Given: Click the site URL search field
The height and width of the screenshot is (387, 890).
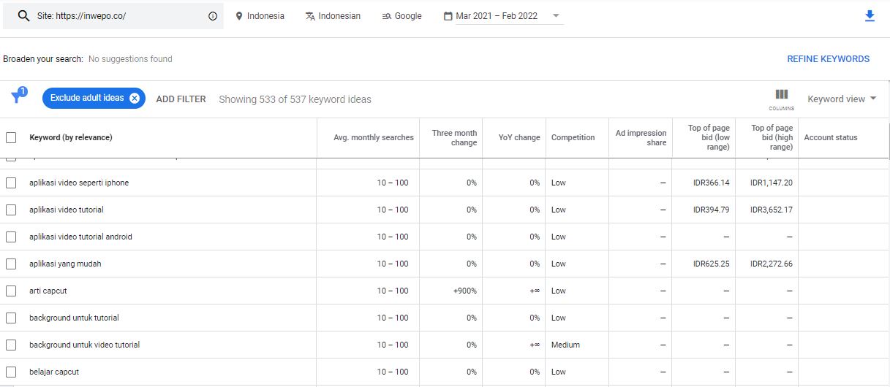Looking at the screenshot, I should pyautogui.click(x=117, y=16).
